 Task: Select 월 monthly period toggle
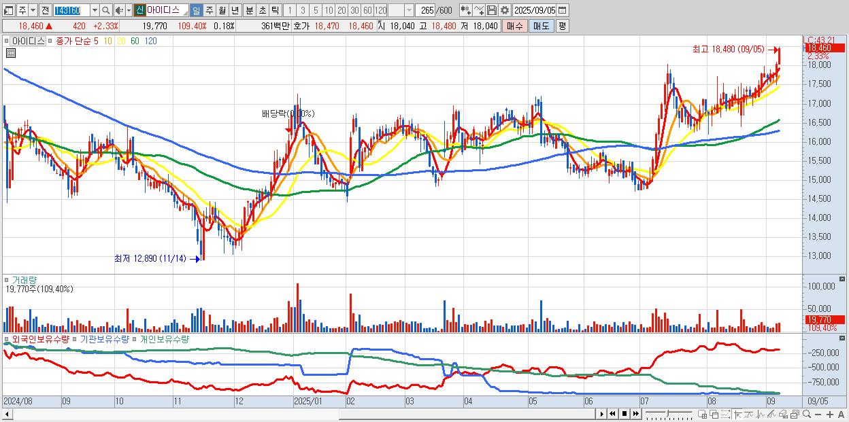click(x=222, y=10)
